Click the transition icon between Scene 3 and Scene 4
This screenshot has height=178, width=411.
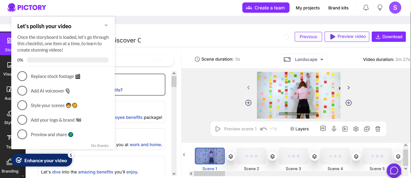pos(314,156)
